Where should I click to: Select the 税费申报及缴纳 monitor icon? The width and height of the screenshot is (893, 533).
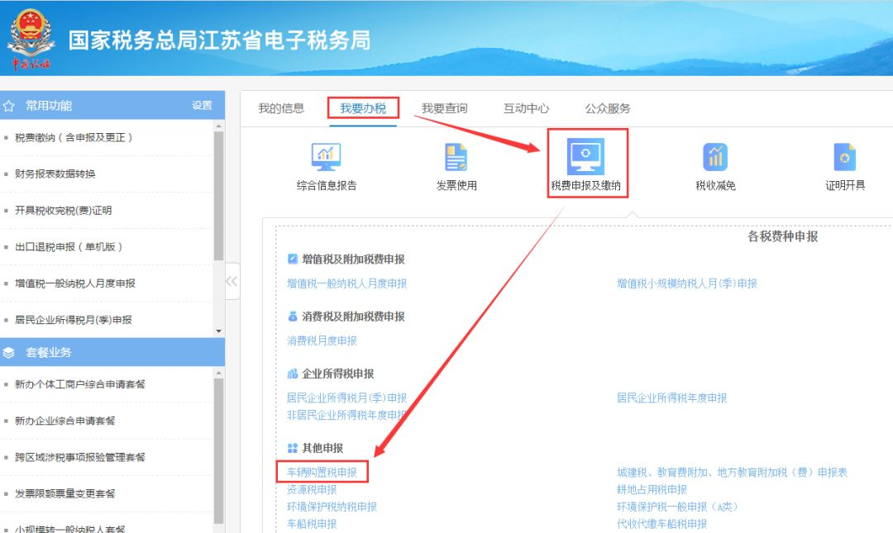pyautogui.click(x=585, y=155)
